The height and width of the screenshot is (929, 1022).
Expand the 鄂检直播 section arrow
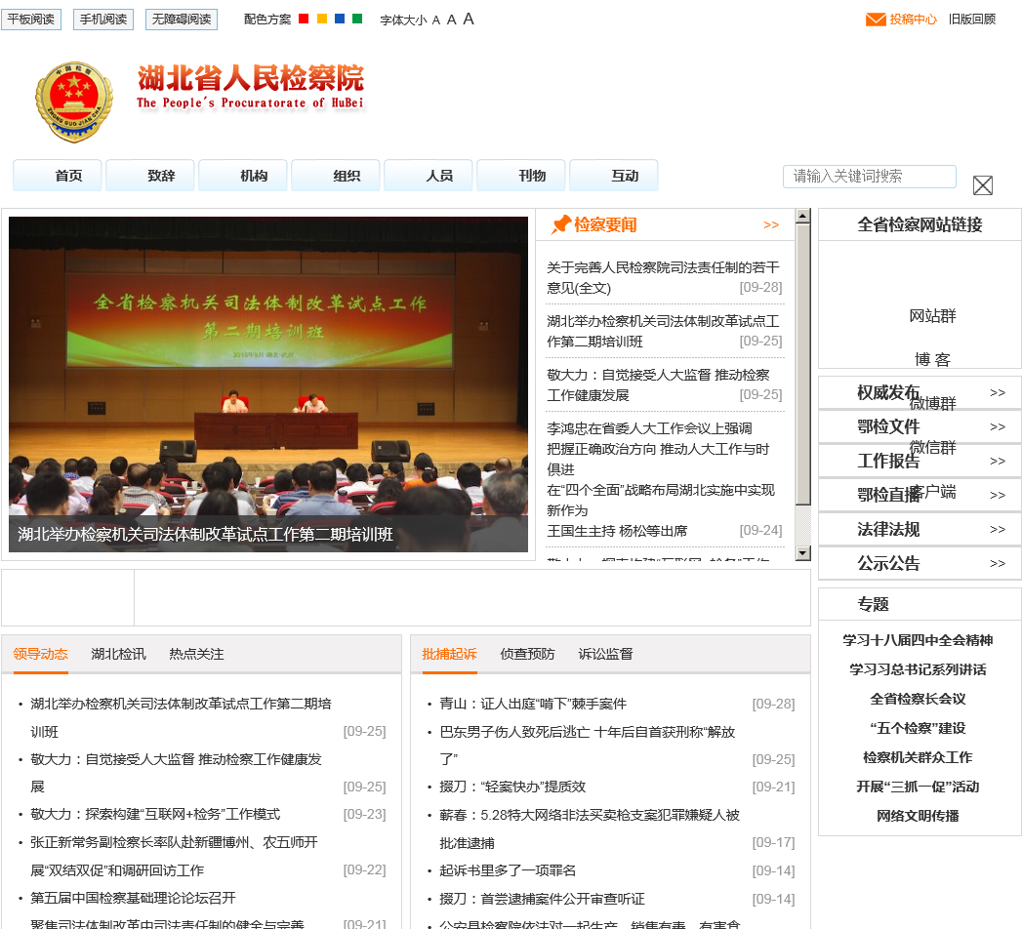click(x=998, y=495)
